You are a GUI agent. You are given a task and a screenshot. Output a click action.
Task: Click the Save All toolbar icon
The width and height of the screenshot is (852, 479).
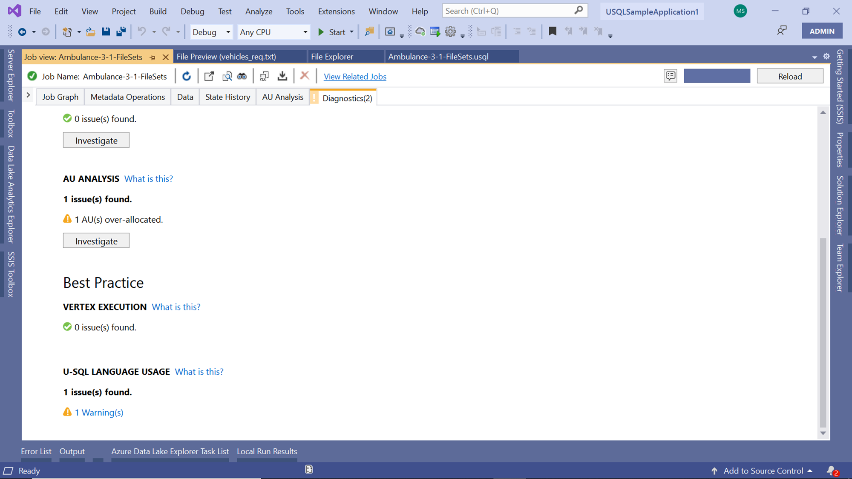[121, 32]
